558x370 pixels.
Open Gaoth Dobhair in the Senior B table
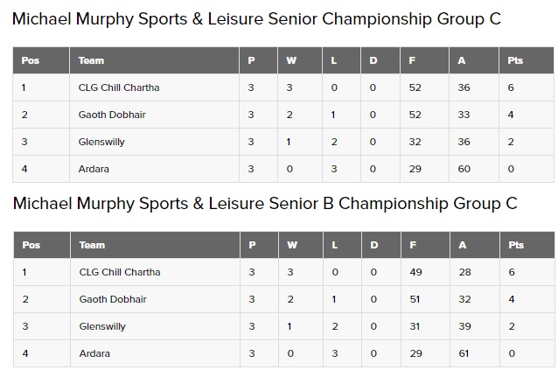click(113, 299)
